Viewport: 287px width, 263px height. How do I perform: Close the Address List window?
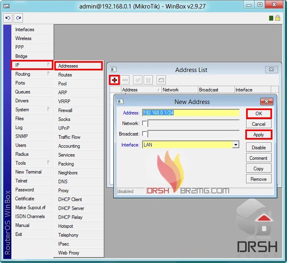pyautogui.click(x=272, y=70)
